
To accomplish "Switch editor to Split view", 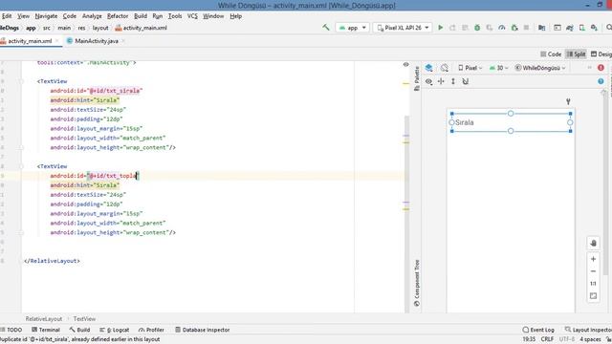I will point(576,54).
